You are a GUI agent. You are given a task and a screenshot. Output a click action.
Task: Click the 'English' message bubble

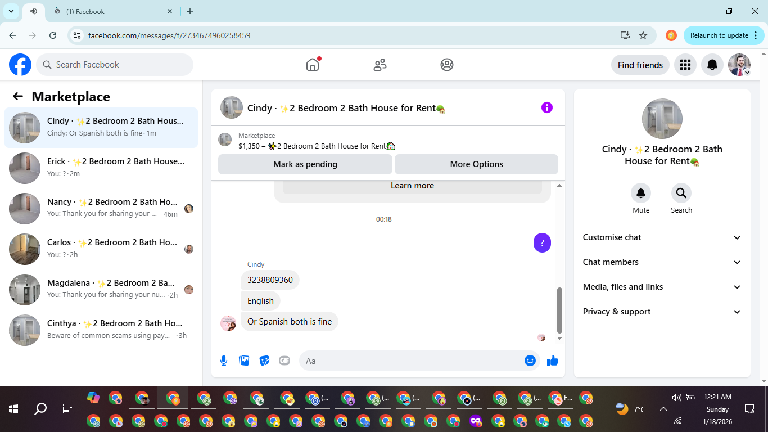tap(260, 301)
